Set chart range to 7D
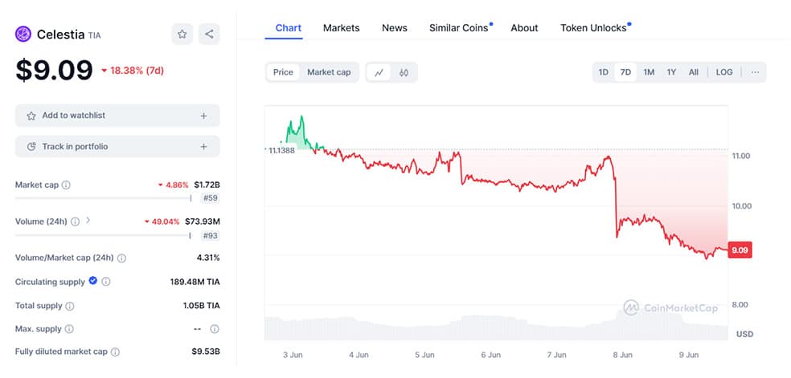Viewport: 791px width, 378px height. pos(625,72)
